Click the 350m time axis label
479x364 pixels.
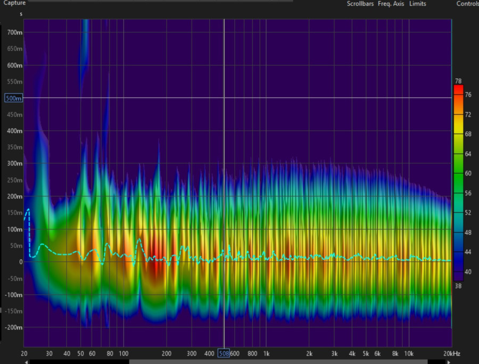coord(15,147)
